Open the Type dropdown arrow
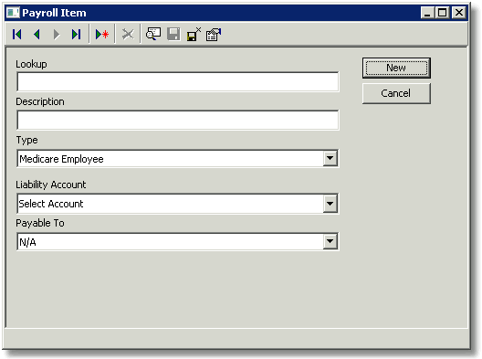Image resolution: width=482 pixels, height=359 pixels. pos(330,158)
